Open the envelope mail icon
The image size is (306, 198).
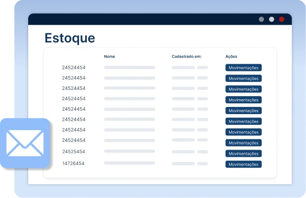(x=25, y=143)
